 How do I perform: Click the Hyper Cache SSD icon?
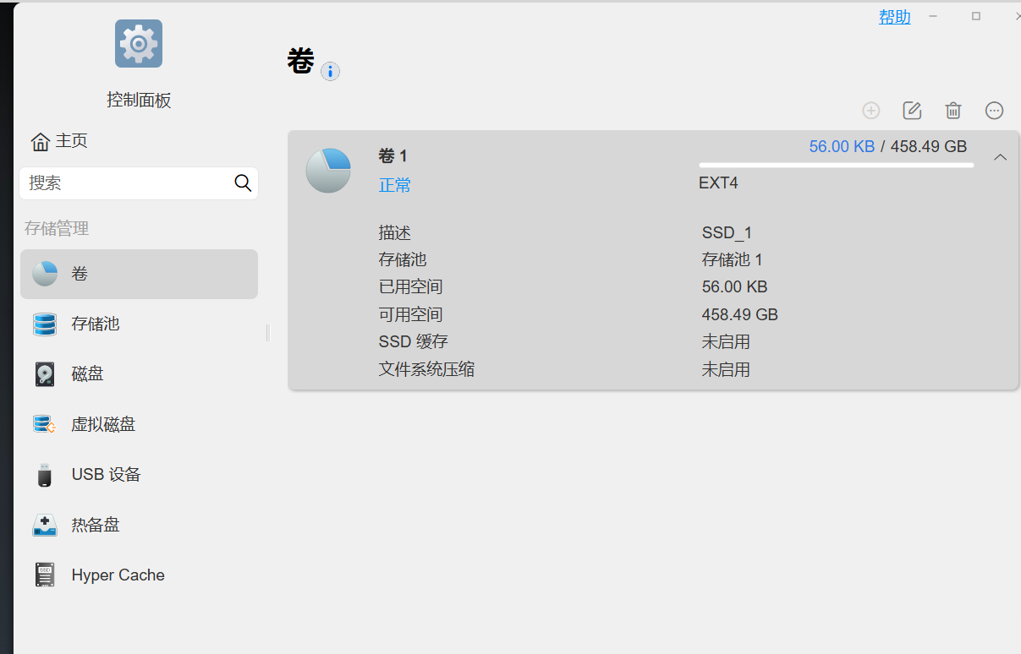(45, 575)
